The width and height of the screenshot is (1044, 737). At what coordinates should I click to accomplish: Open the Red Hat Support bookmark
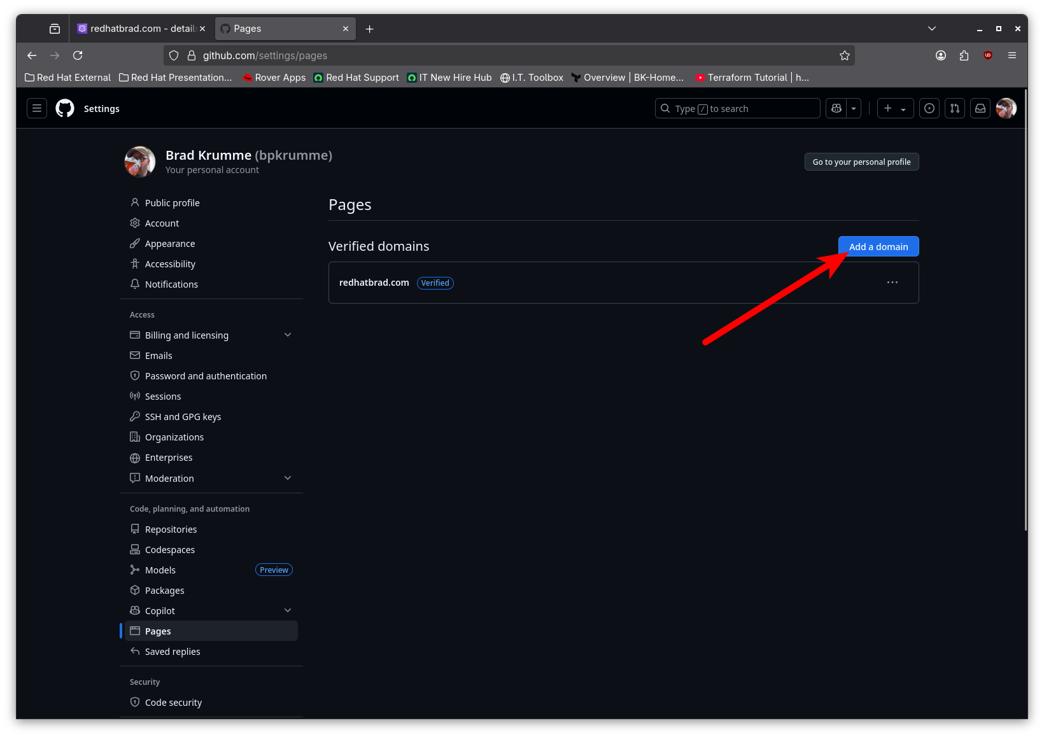coord(356,78)
